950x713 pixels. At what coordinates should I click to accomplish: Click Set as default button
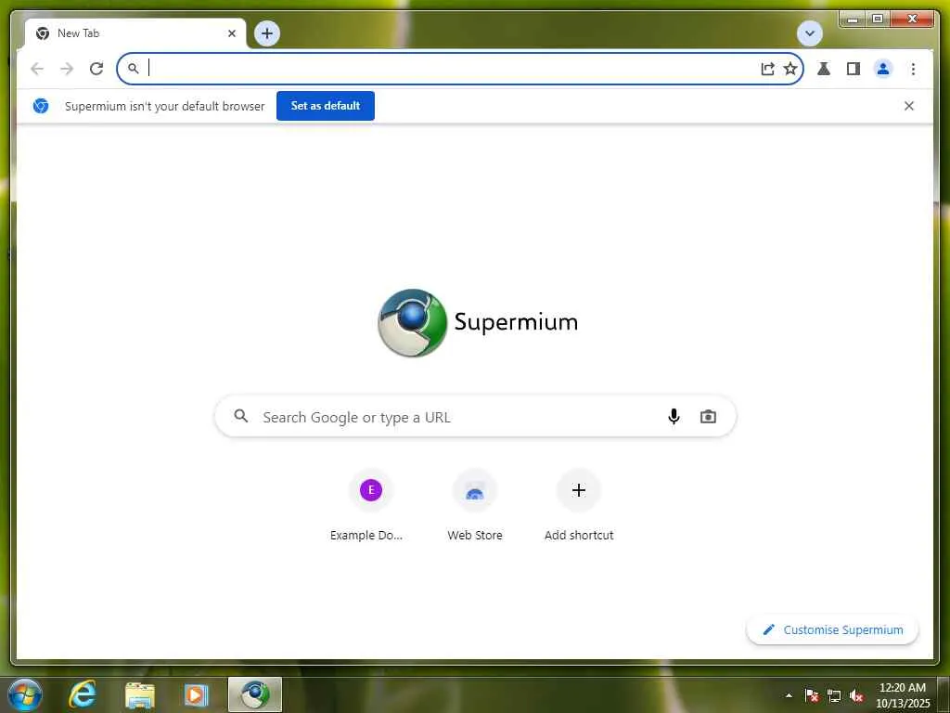(326, 106)
